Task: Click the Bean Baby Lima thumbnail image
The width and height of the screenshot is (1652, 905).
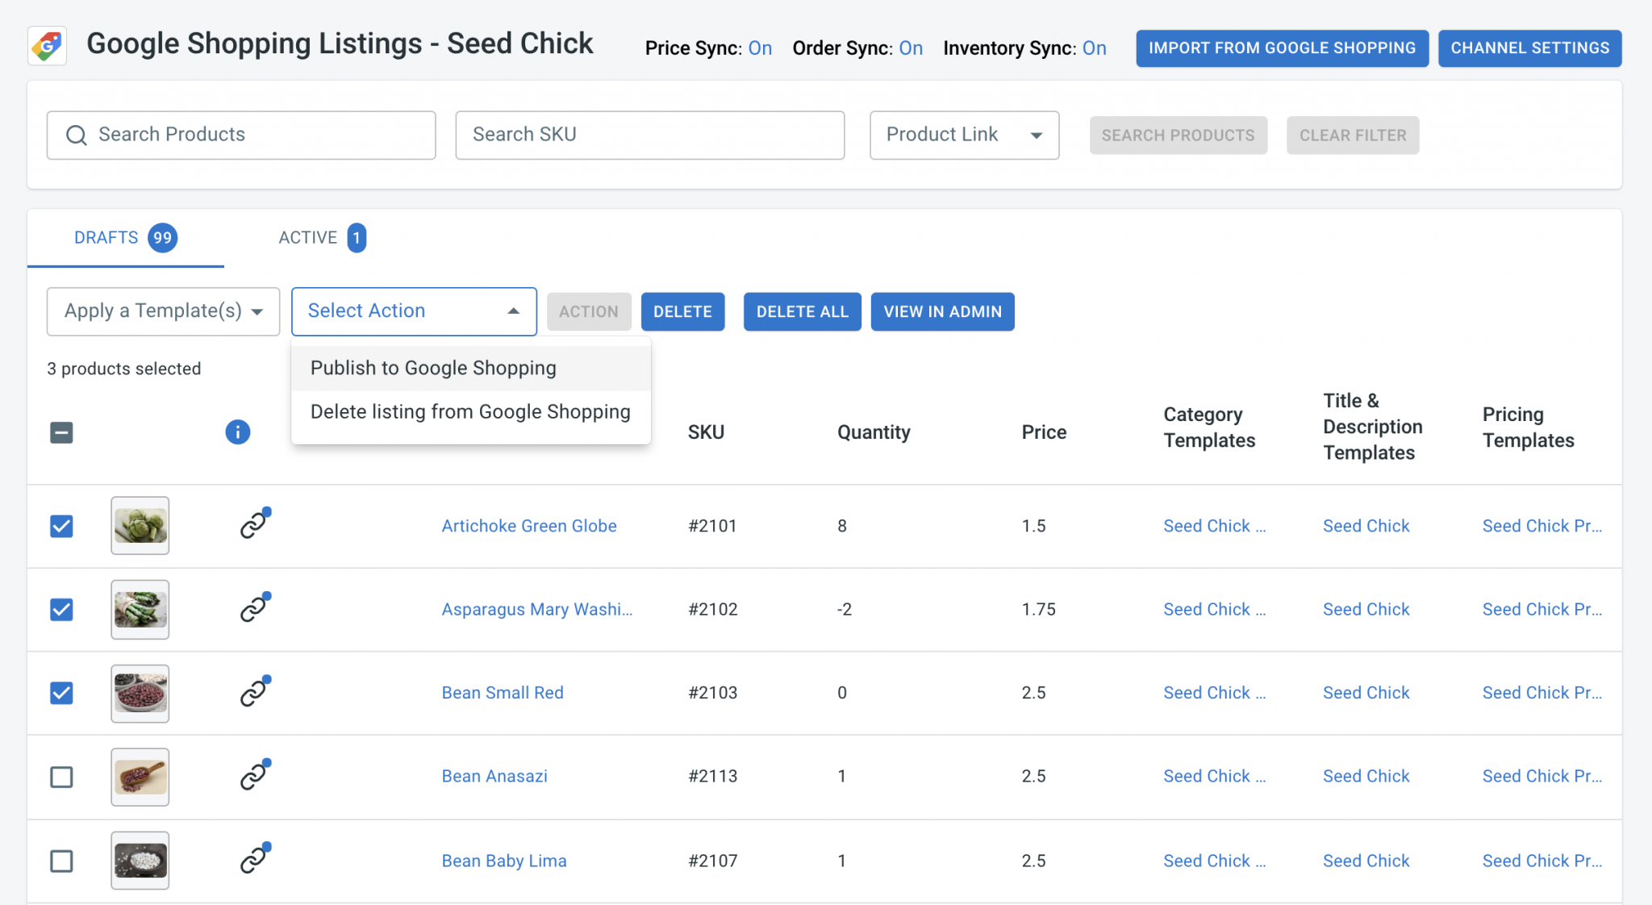Action: click(x=140, y=860)
